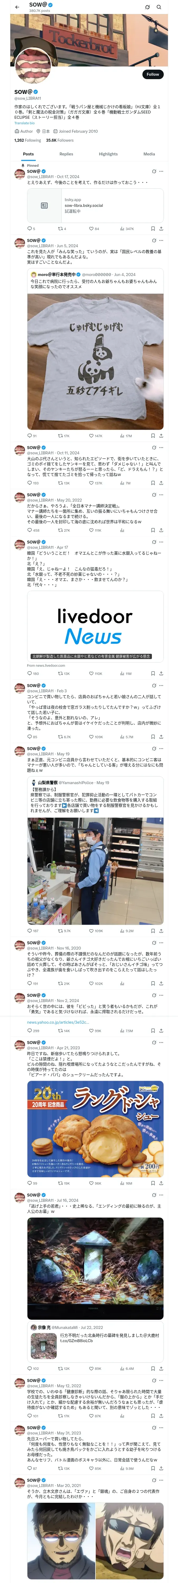This screenshot has height=1583, width=178.
Task: Open the Grok icon beside search
Action: 147,7
